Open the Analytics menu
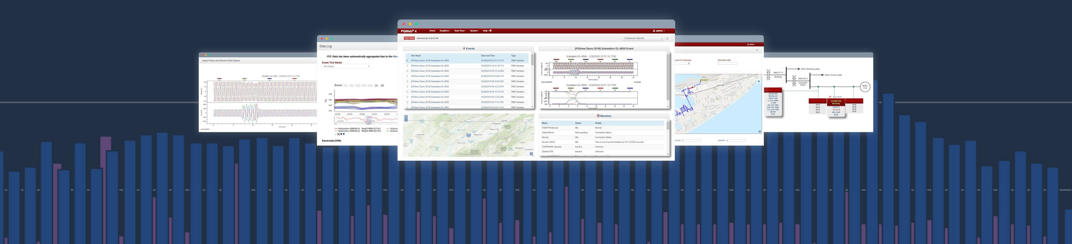This screenshot has width=1072, height=244. pos(444,31)
